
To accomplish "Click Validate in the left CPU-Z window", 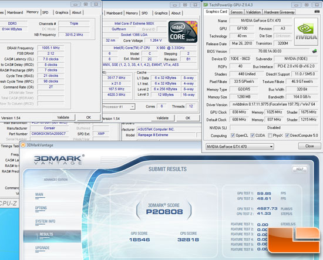I will tap(63, 117).
